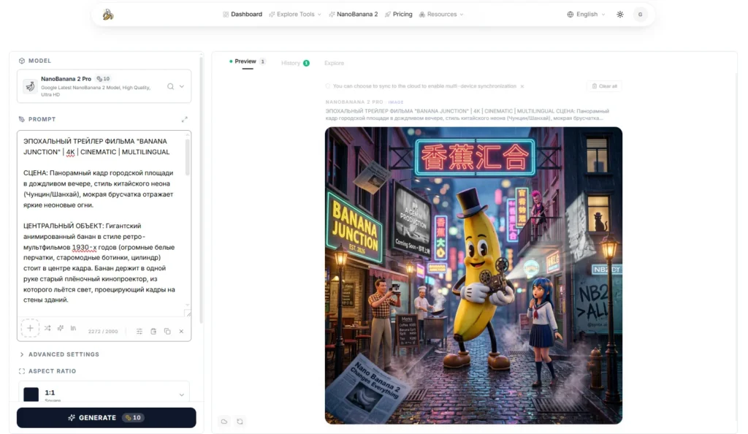Click the magnifier icon on the model card
748x434 pixels.
(x=169, y=85)
